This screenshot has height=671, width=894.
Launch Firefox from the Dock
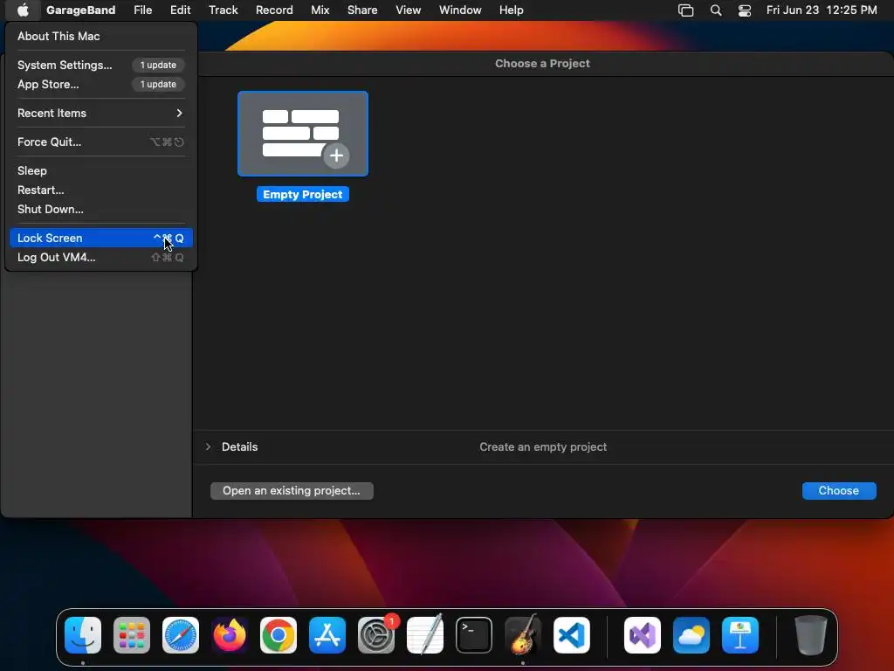tap(230, 635)
